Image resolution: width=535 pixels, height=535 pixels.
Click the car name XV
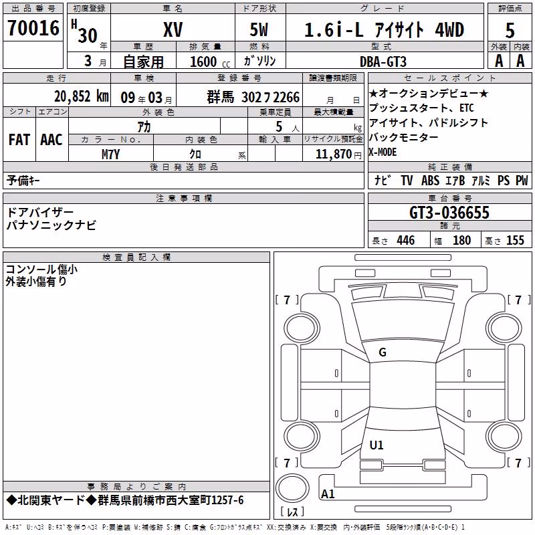[173, 29]
